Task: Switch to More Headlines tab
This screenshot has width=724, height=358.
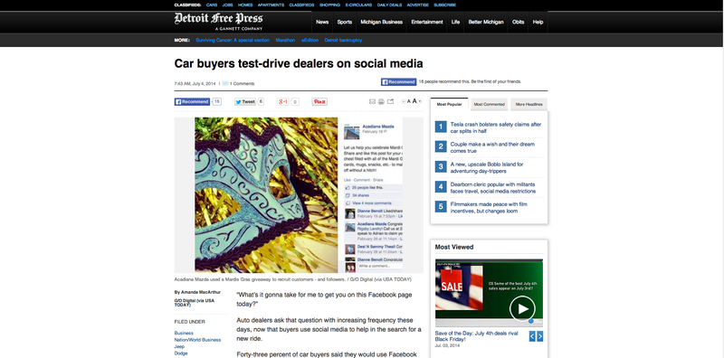Action: [529, 104]
